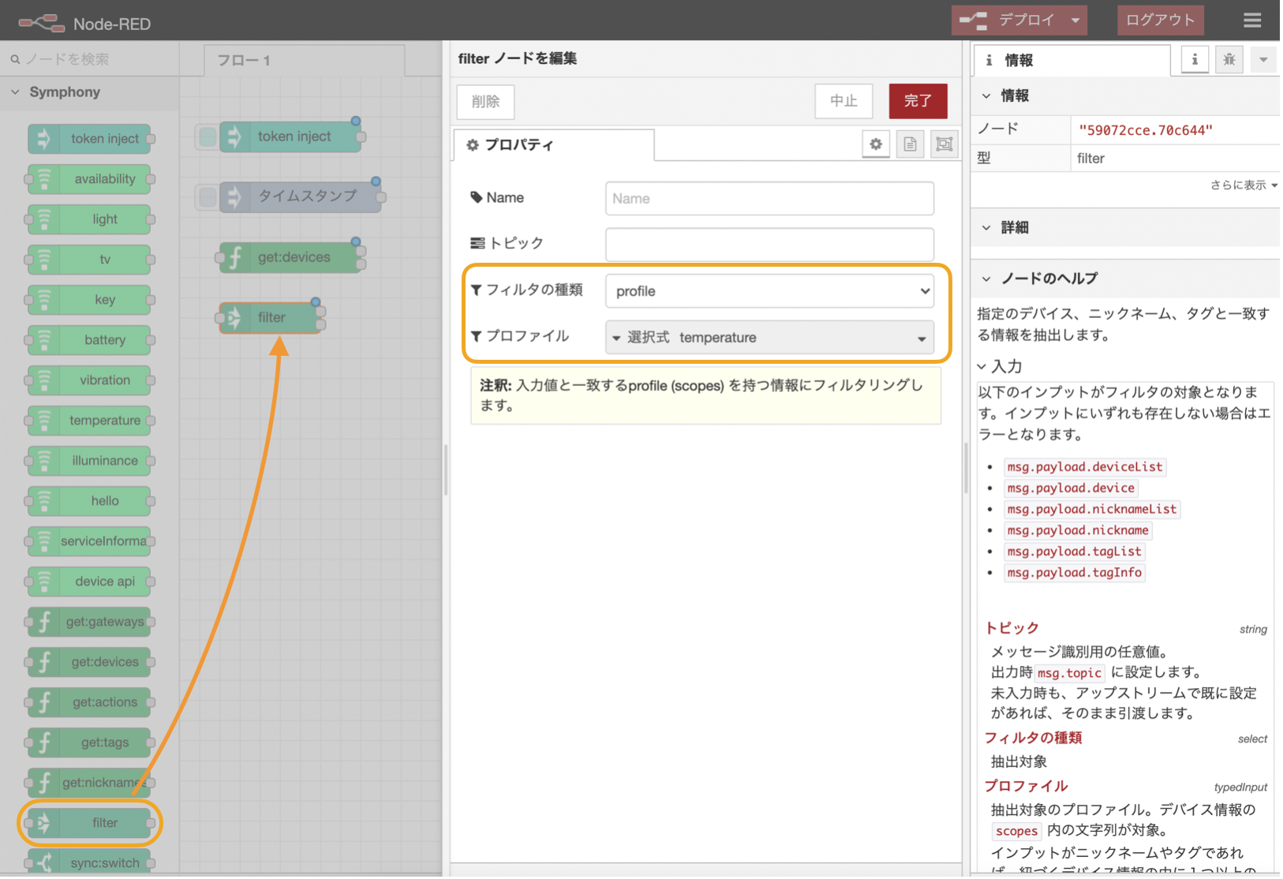Viewport: 1283px width, 879px height.
Task: Select the device api palette node
Action: pyautogui.click(x=89, y=582)
